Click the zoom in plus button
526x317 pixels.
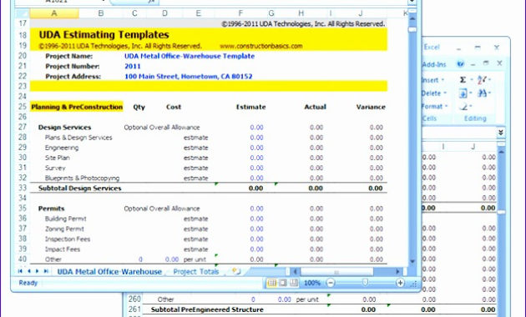[x=400, y=283]
